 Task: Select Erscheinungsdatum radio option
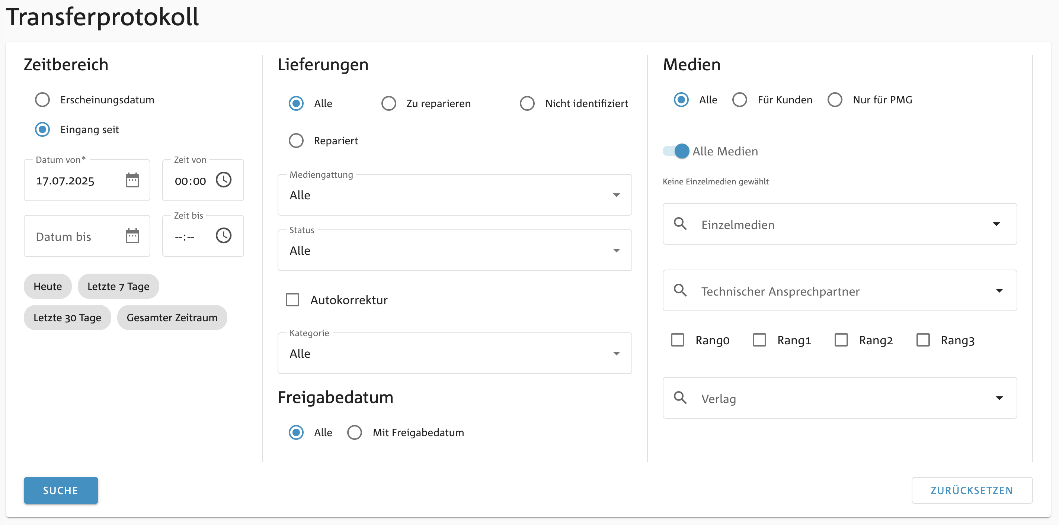(x=42, y=100)
